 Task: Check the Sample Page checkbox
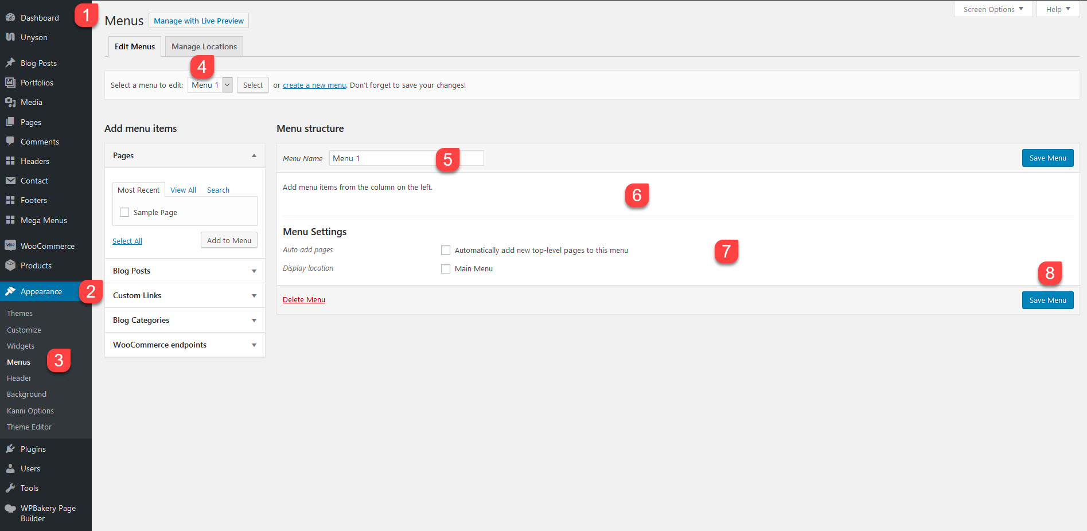pos(124,212)
